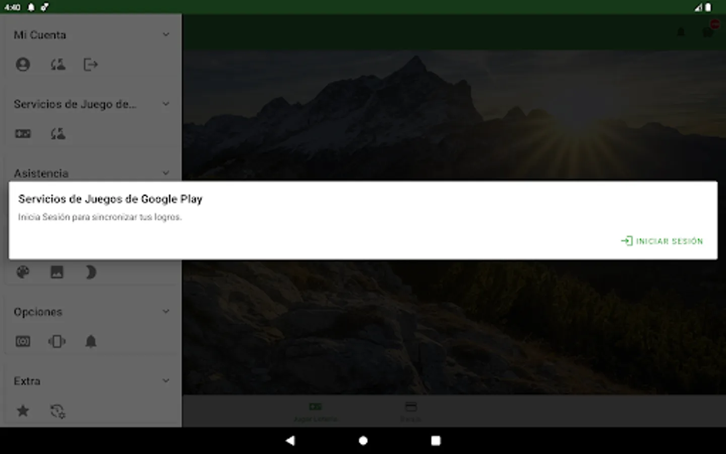Open the color palette theme icon
Viewport: 726px width, 454px height.
coord(23,272)
